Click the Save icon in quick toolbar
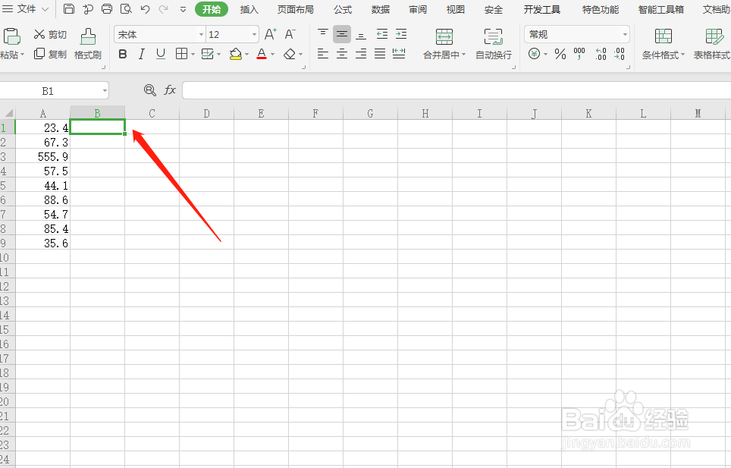Viewport: 731px width, 468px height. click(69, 9)
